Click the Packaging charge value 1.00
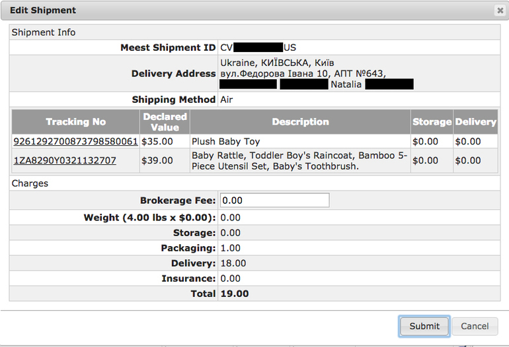The width and height of the screenshot is (509, 347). point(231,248)
